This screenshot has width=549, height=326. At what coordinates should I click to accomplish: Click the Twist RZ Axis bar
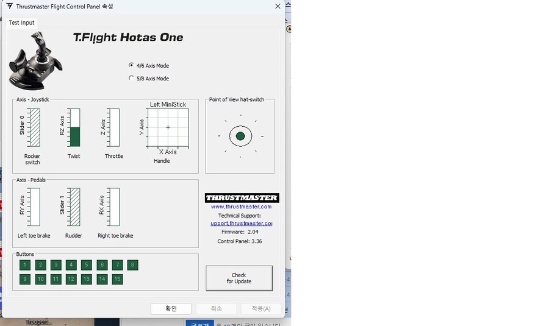(x=75, y=127)
